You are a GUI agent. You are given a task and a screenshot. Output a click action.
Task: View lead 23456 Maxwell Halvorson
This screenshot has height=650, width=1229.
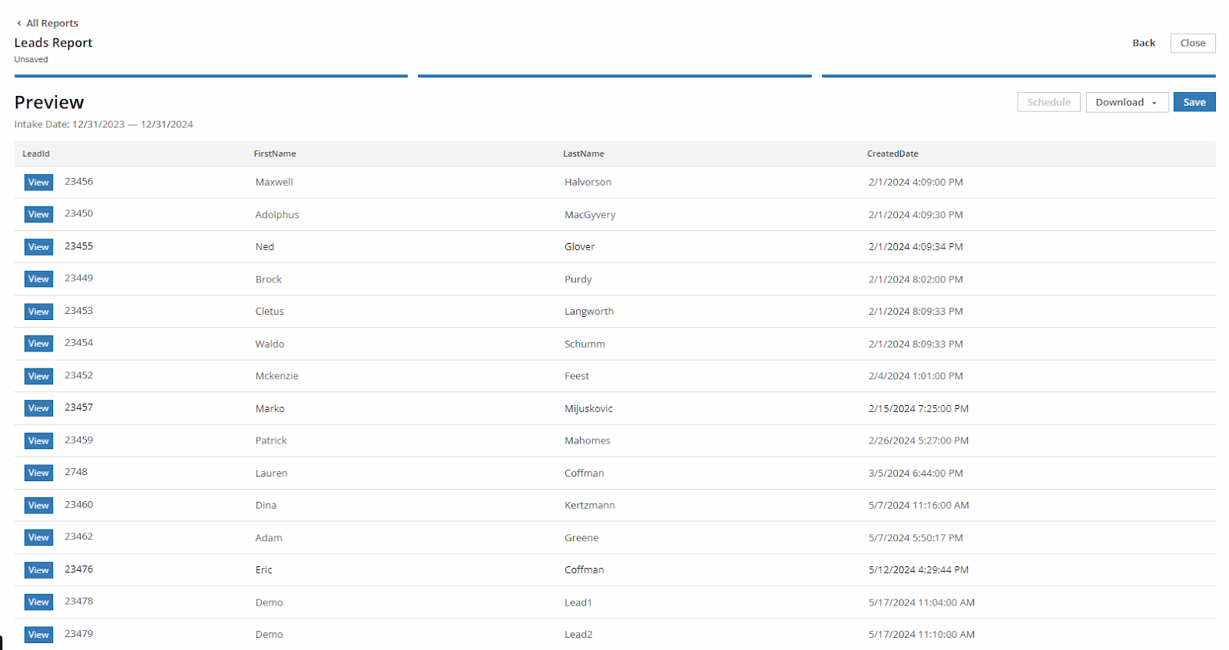tap(38, 183)
